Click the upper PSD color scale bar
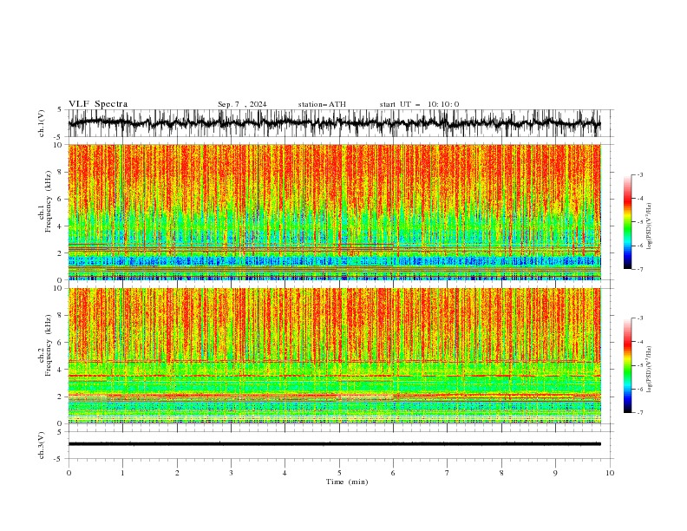The width and height of the screenshot is (687, 531). click(627, 222)
